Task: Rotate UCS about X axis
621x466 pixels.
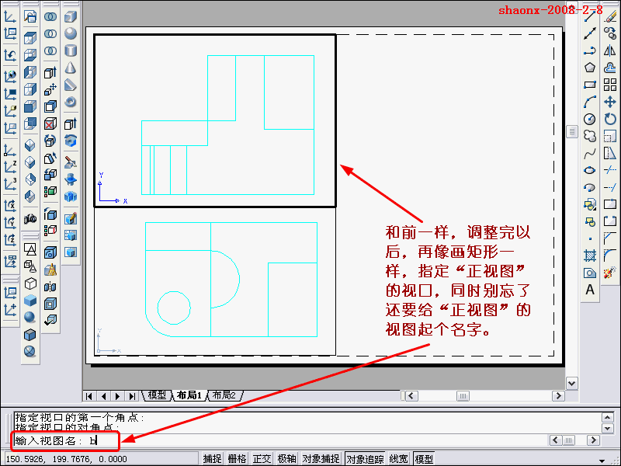Action: (10, 206)
